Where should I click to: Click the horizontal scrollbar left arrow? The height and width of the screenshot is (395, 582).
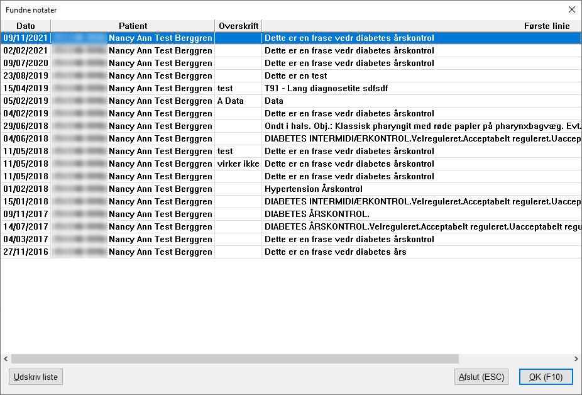point(6,359)
